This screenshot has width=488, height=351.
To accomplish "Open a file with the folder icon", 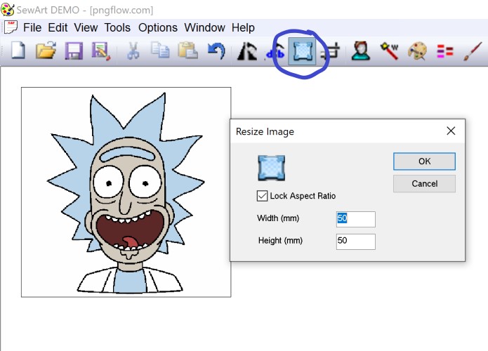I will click(46, 51).
